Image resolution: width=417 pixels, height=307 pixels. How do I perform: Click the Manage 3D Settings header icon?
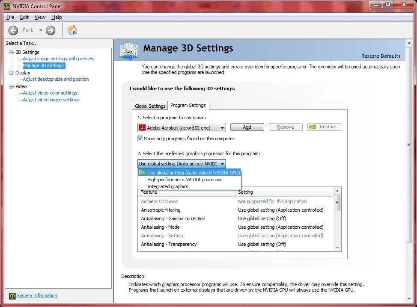coord(129,50)
